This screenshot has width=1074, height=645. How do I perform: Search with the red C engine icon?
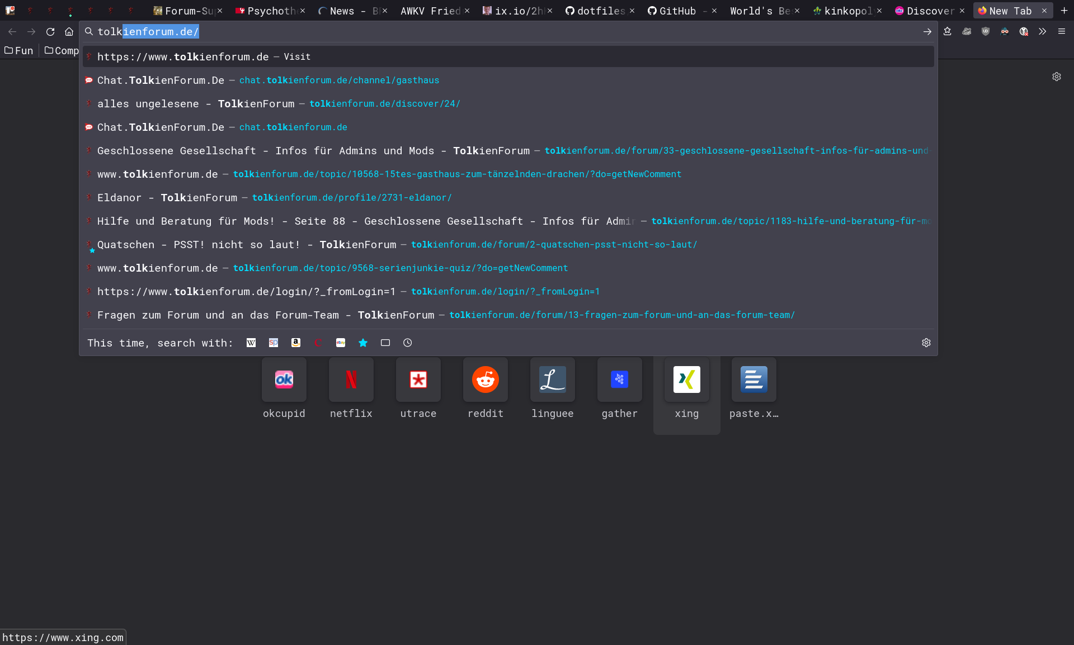318,343
